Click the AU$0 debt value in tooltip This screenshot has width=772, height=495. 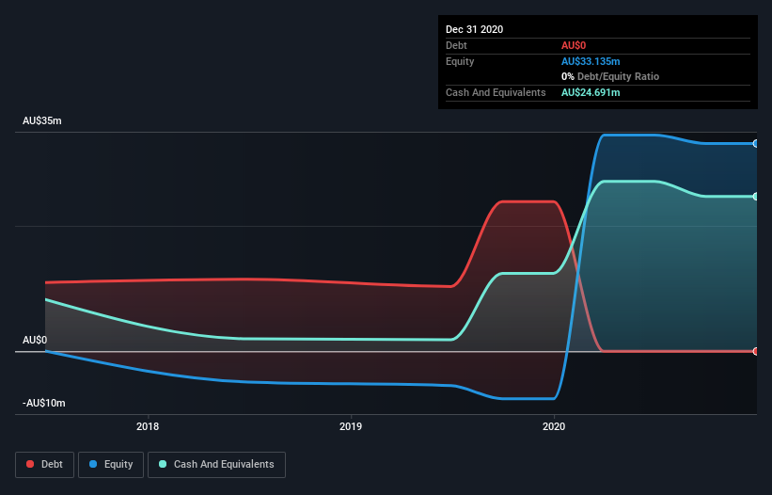tap(574, 45)
